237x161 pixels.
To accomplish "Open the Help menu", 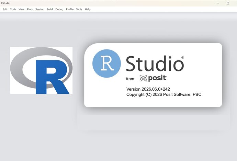I will pos(88,9).
